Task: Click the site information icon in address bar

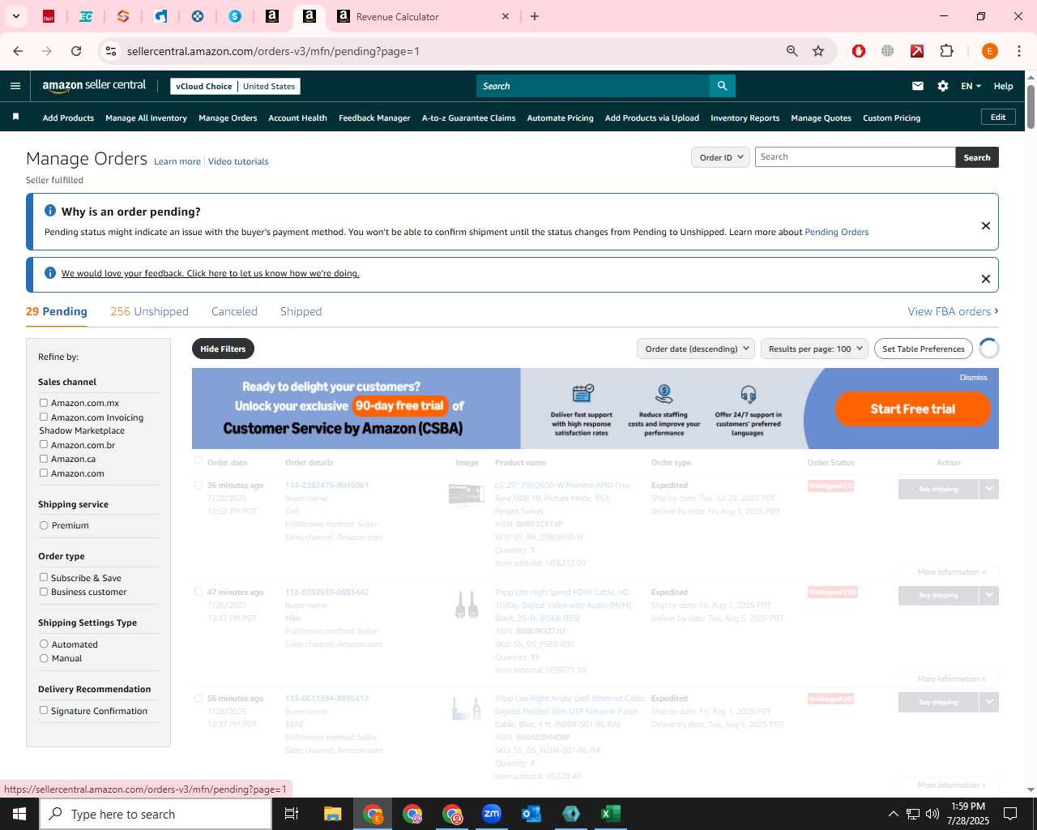Action: pyautogui.click(x=111, y=51)
